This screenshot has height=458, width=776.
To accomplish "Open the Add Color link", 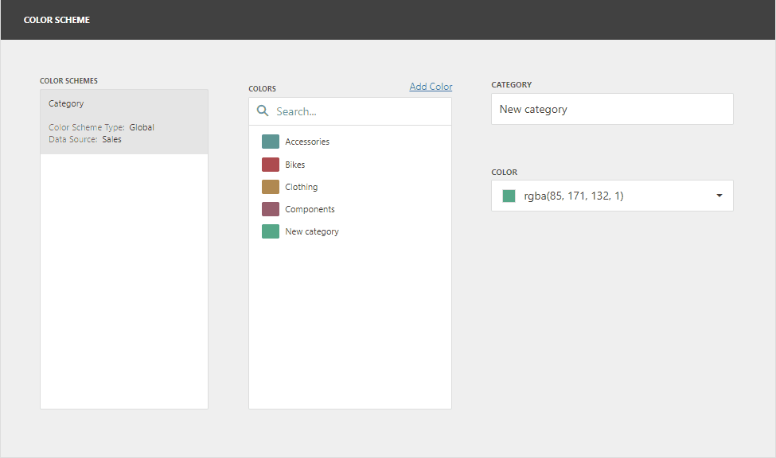I will (431, 86).
